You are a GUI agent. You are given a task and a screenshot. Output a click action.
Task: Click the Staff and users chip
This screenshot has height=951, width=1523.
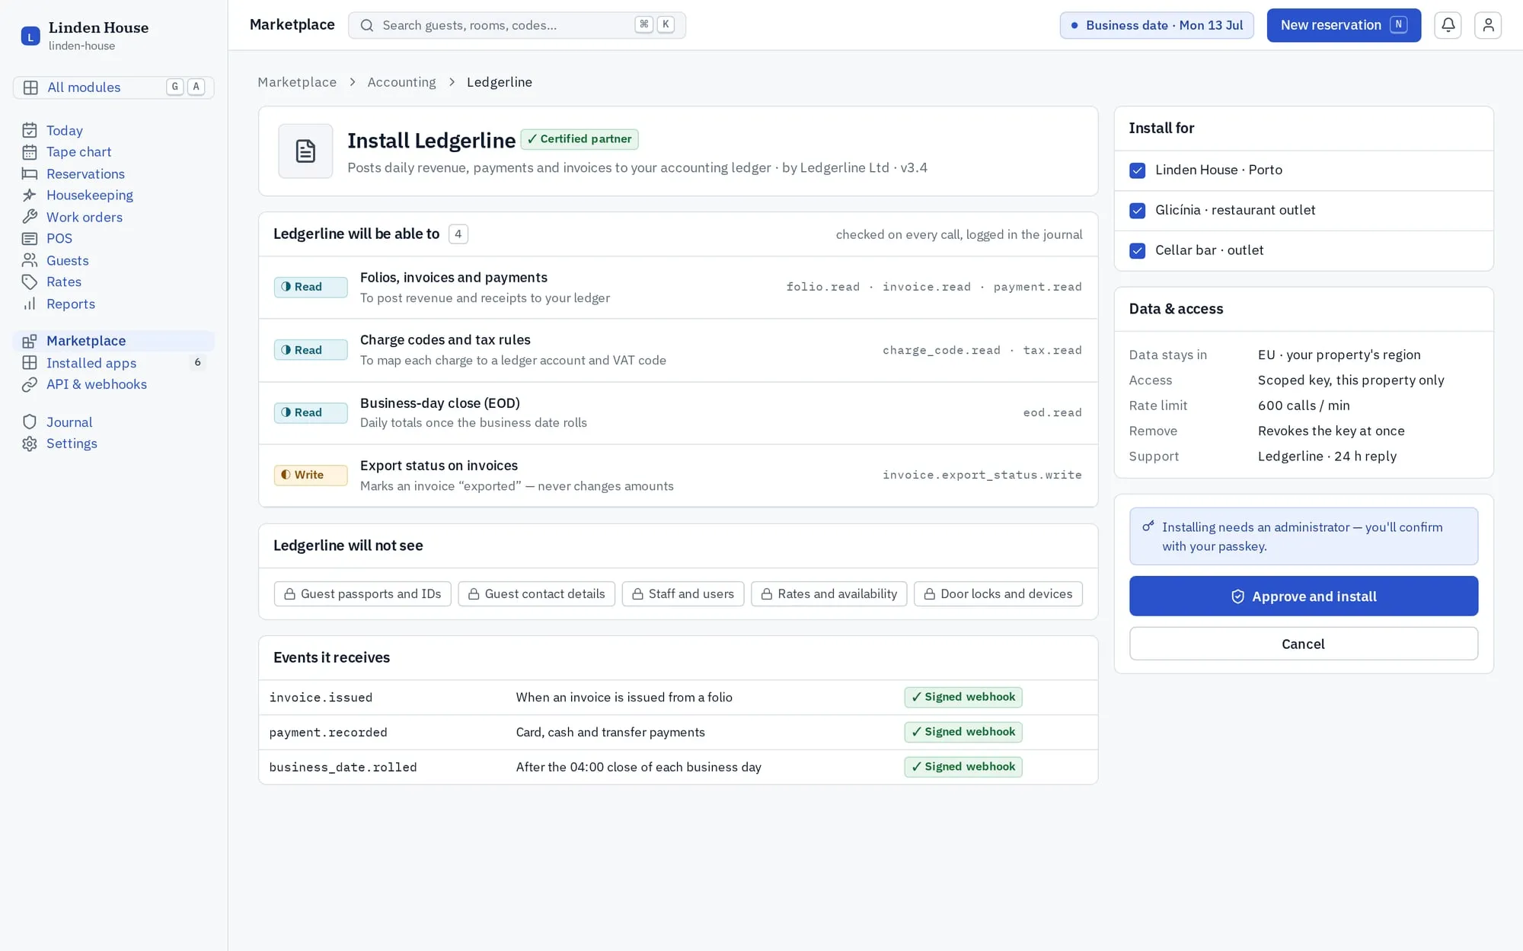(x=682, y=594)
